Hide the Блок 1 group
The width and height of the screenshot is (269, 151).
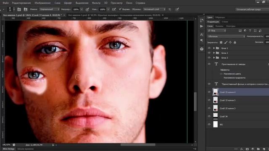pyautogui.click(x=209, y=48)
